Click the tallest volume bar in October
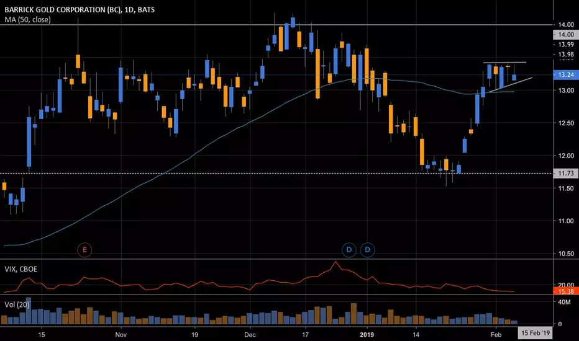This screenshot has height=341, width=579. click(x=29, y=311)
